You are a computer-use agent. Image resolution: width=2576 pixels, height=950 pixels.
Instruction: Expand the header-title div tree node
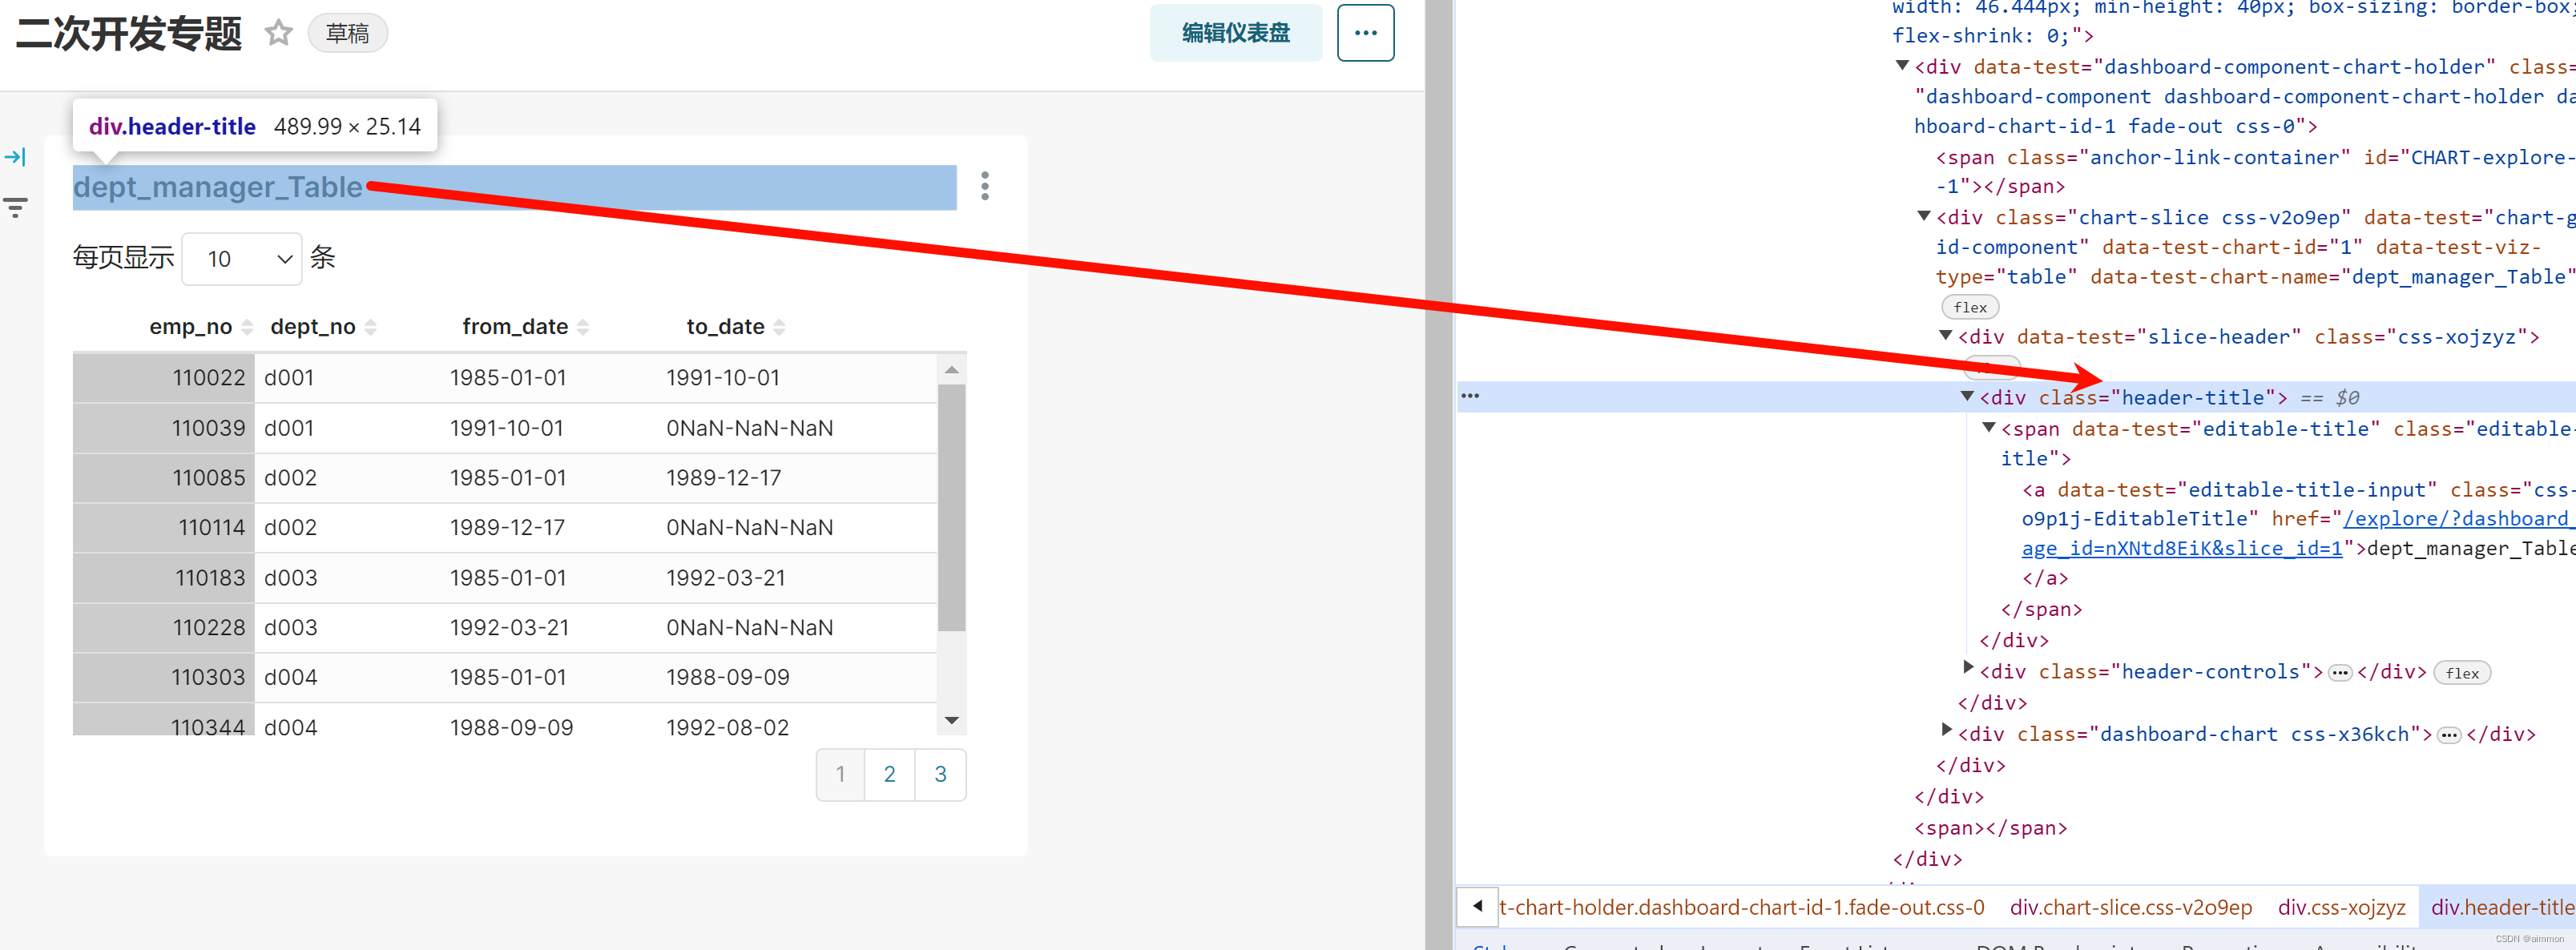[x=1969, y=397]
